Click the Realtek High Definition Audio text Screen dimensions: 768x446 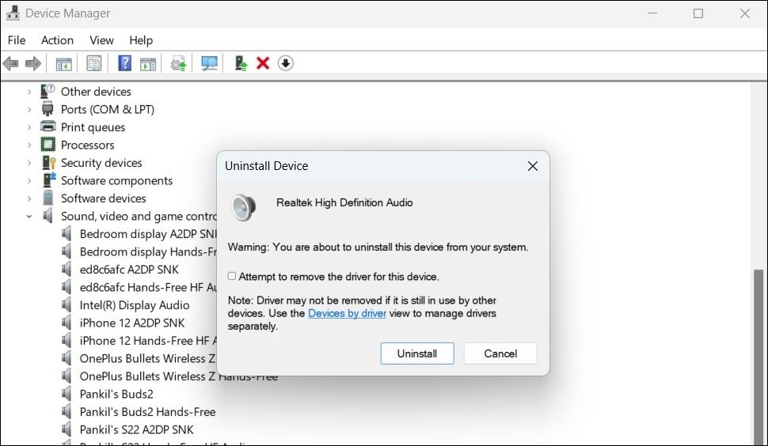[344, 202]
